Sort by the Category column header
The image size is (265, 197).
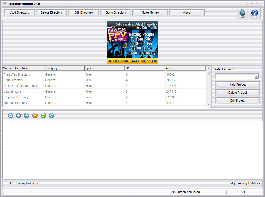(64, 68)
